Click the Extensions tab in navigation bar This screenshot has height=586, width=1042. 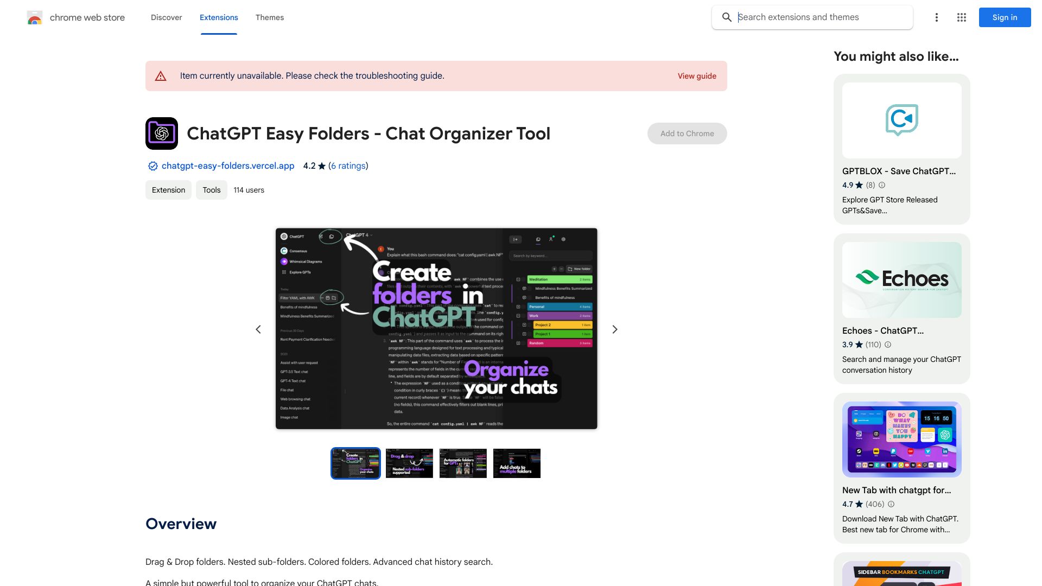click(x=218, y=17)
